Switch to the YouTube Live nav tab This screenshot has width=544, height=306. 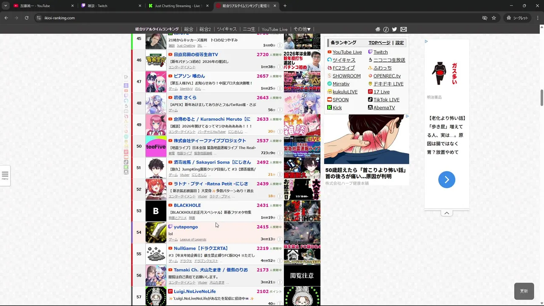click(x=275, y=29)
